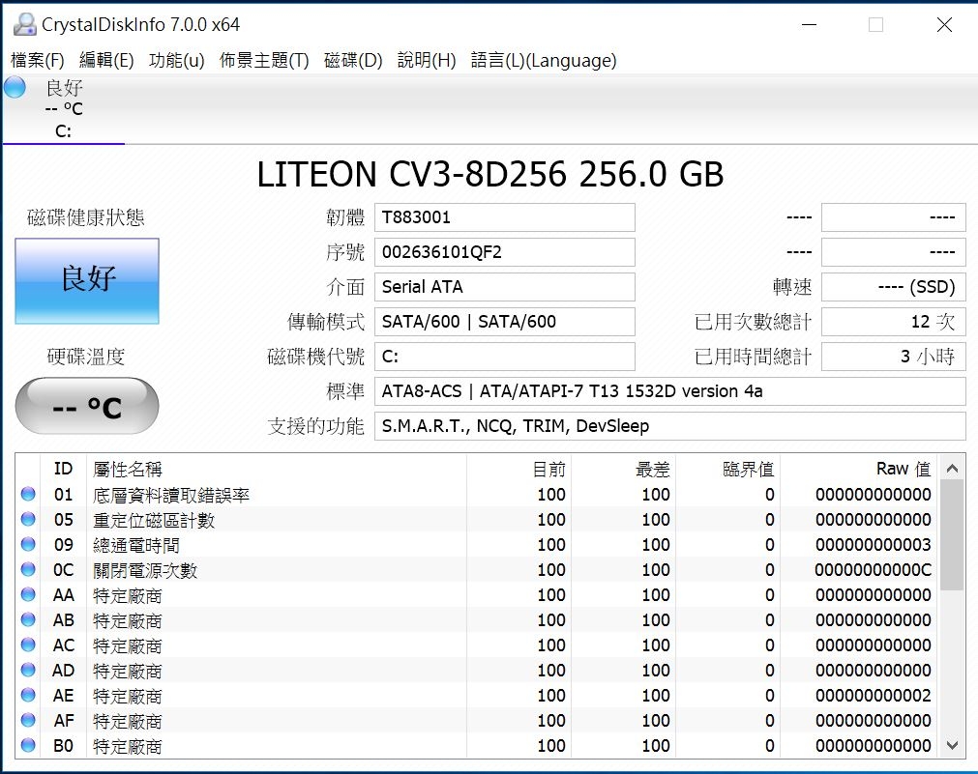This screenshot has width=978, height=774.
Task: Open the 功能(u) menu
Action: [176, 61]
